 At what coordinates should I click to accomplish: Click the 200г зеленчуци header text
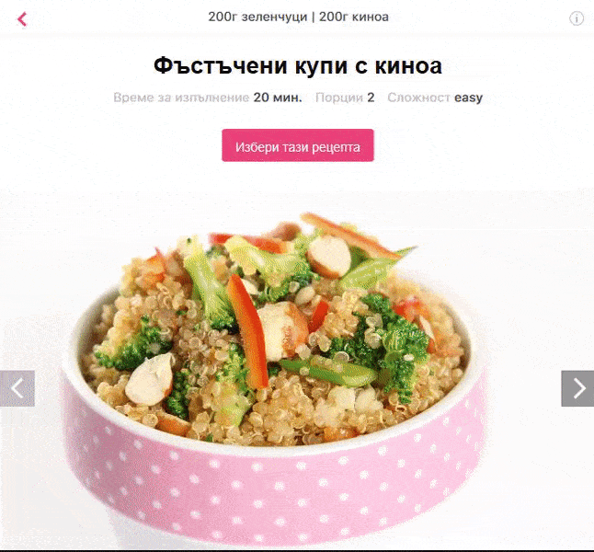click(257, 17)
